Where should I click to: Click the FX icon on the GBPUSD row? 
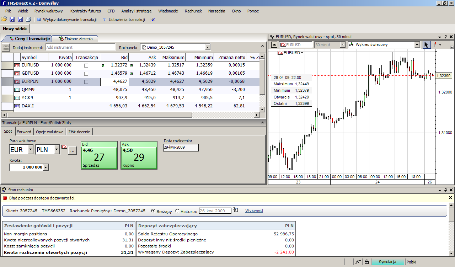17,74
